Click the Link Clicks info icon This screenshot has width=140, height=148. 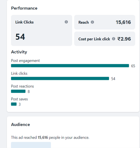pos(66,22)
